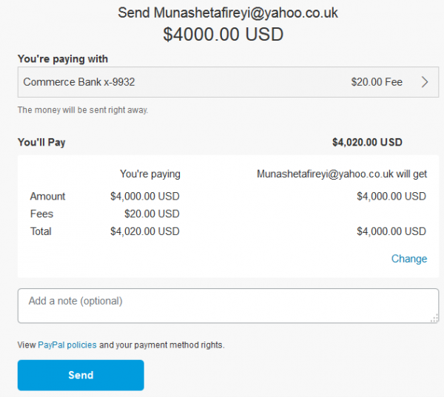Click the Fees row label
Screen dimensions: 444x397
tap(41, 214)
